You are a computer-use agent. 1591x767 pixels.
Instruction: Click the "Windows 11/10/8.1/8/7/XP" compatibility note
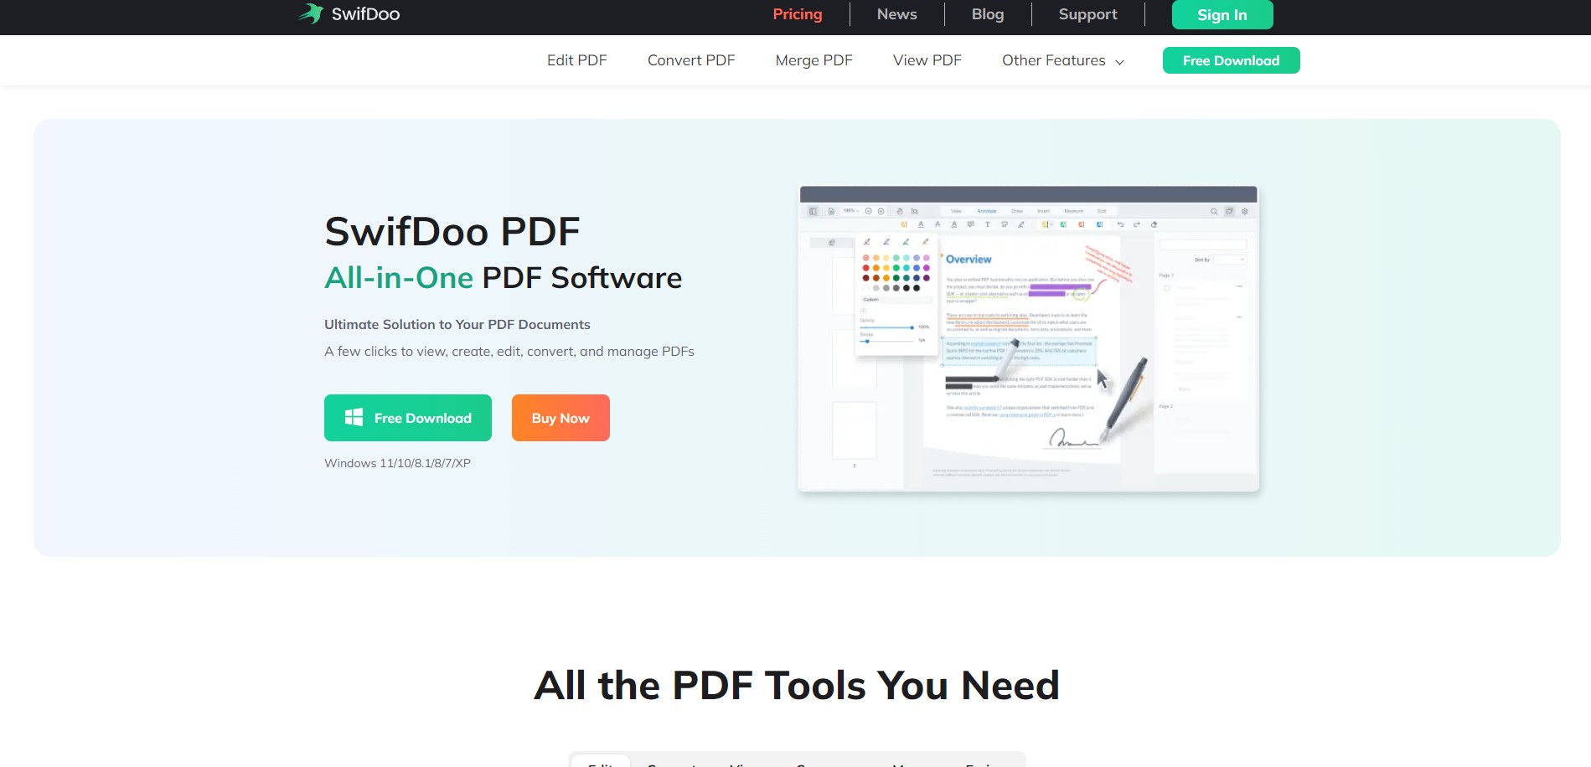(x=398, y=463)
